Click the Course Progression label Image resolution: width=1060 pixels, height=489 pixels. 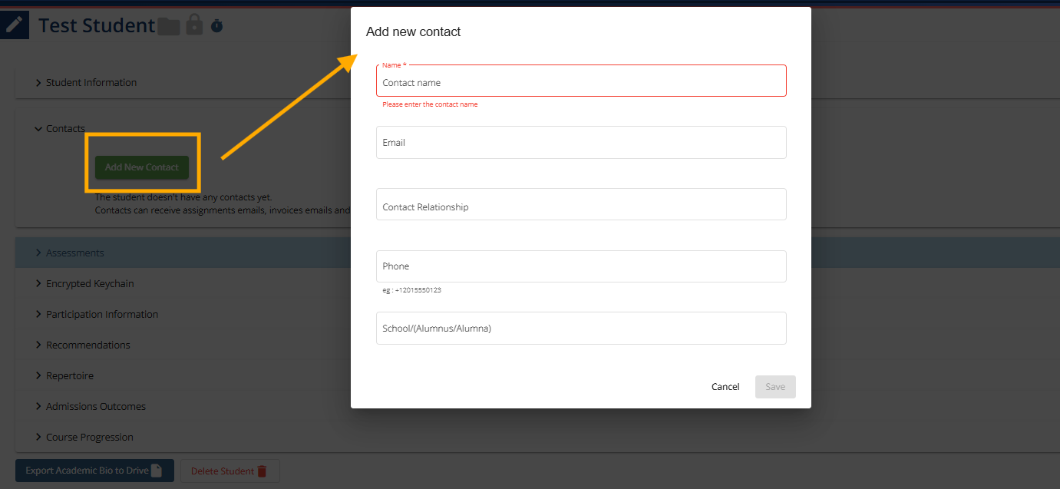[90, 438]
